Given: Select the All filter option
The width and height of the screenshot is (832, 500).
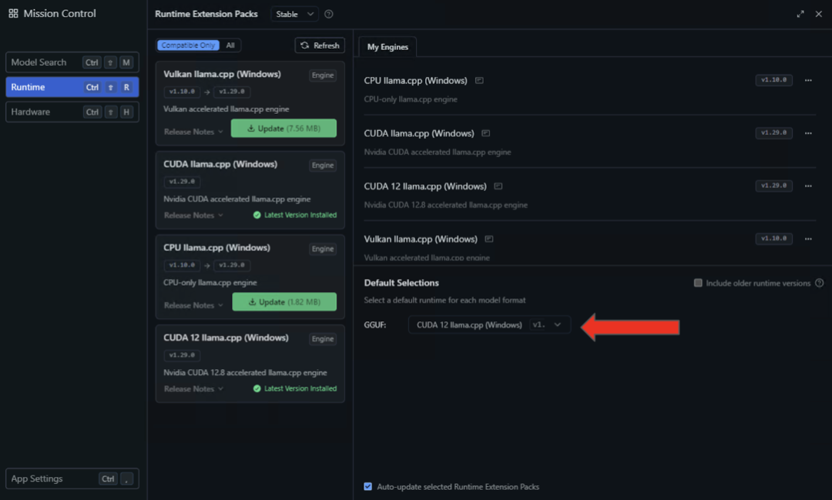Looking at the screenshot, I should click(230, 45).
